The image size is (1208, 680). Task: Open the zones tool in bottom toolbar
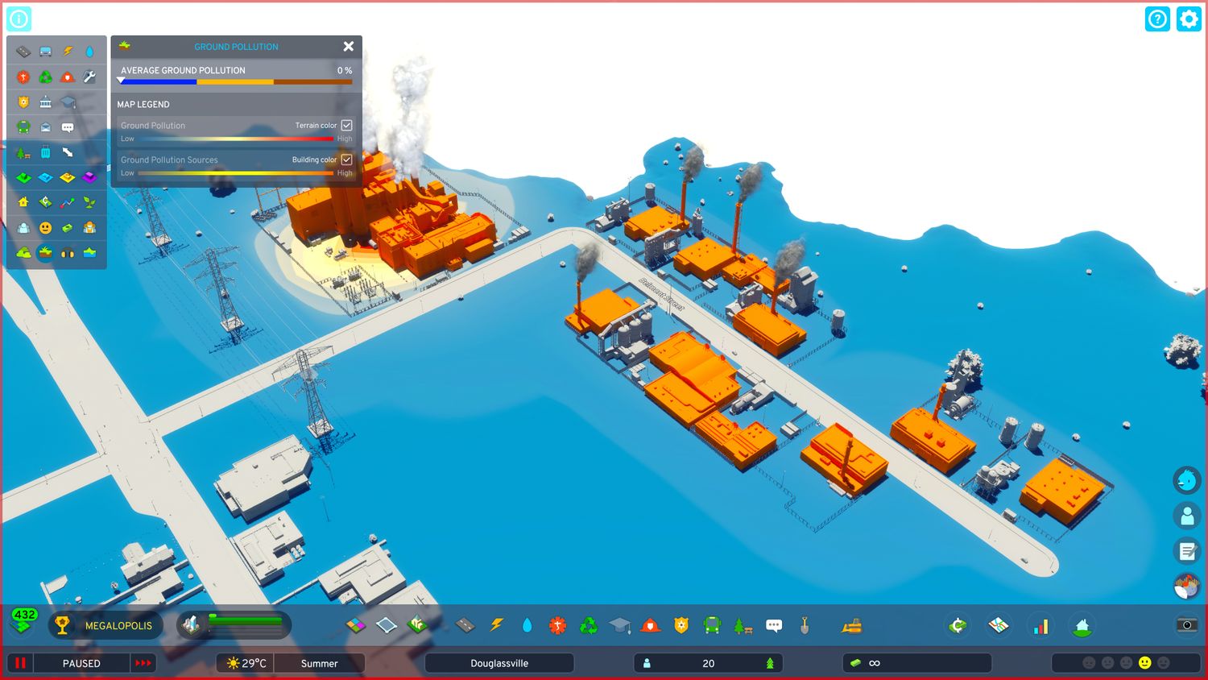(356, 626)
